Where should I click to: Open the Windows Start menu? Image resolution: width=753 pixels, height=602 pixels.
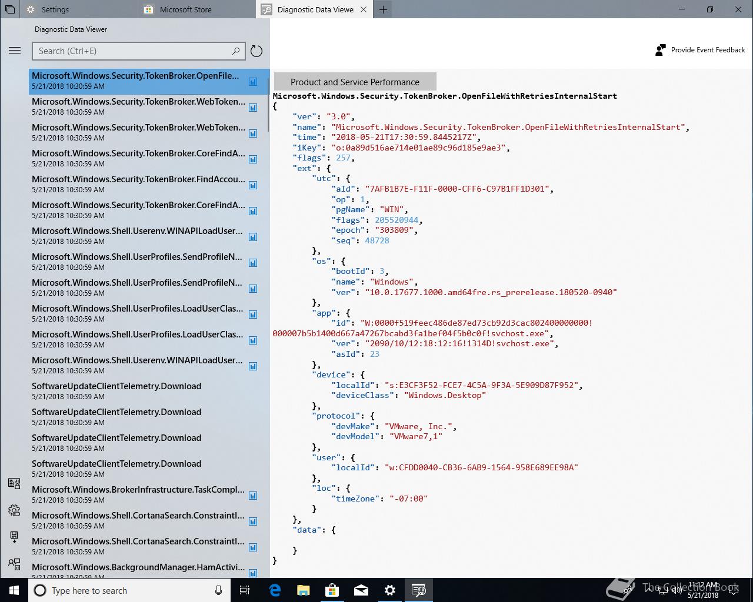(14, 590)
